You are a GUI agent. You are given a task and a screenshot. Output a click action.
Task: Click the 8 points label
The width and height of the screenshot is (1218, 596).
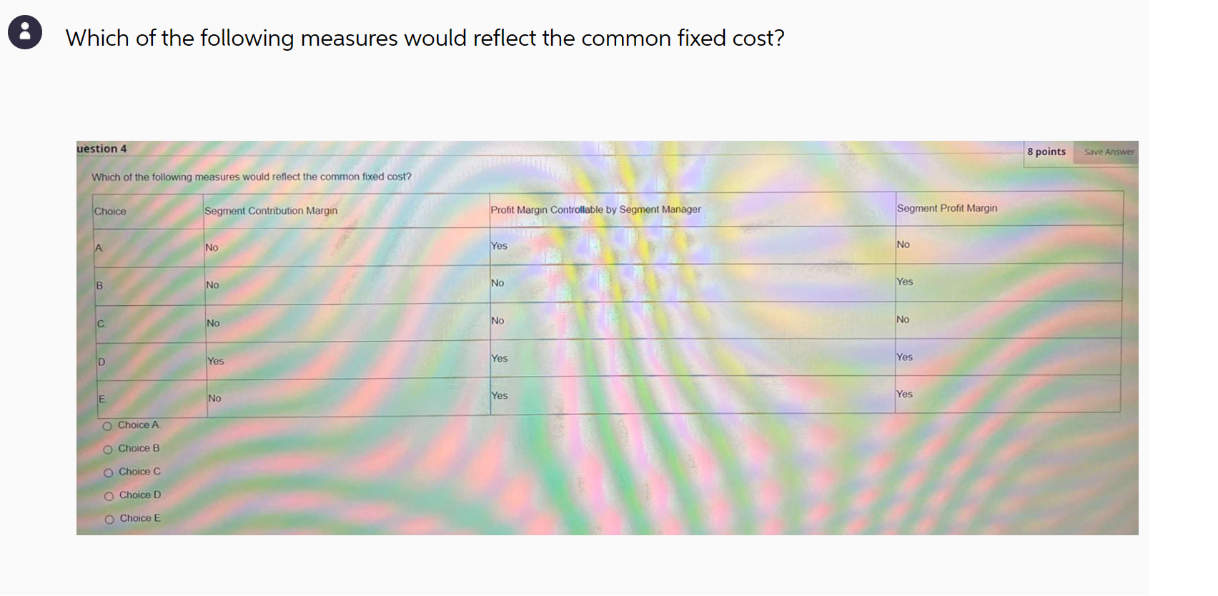click(1046, 152)
